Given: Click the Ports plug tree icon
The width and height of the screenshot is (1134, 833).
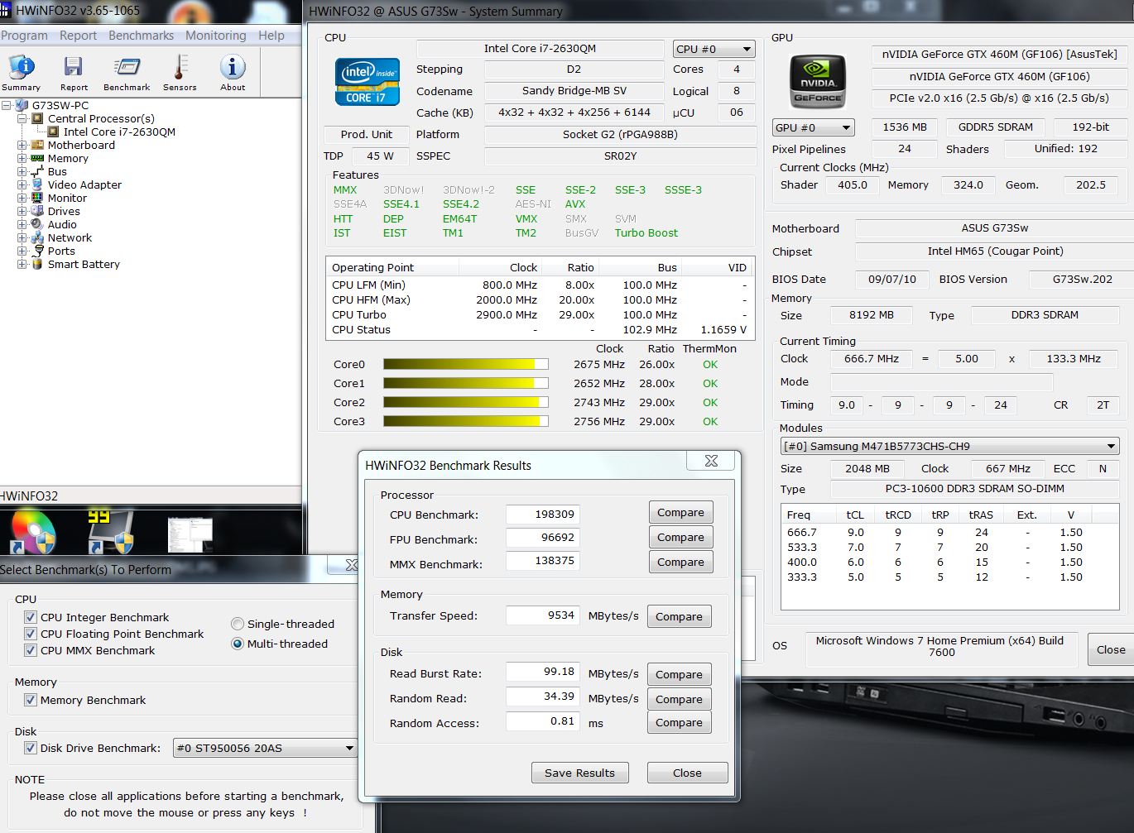Looking at the screenshot, I should 37,251.
